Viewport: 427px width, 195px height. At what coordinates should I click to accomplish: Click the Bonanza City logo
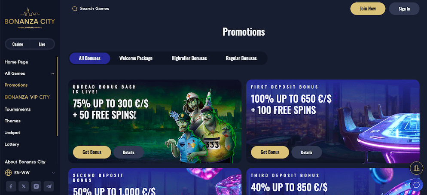pos(30,18)
